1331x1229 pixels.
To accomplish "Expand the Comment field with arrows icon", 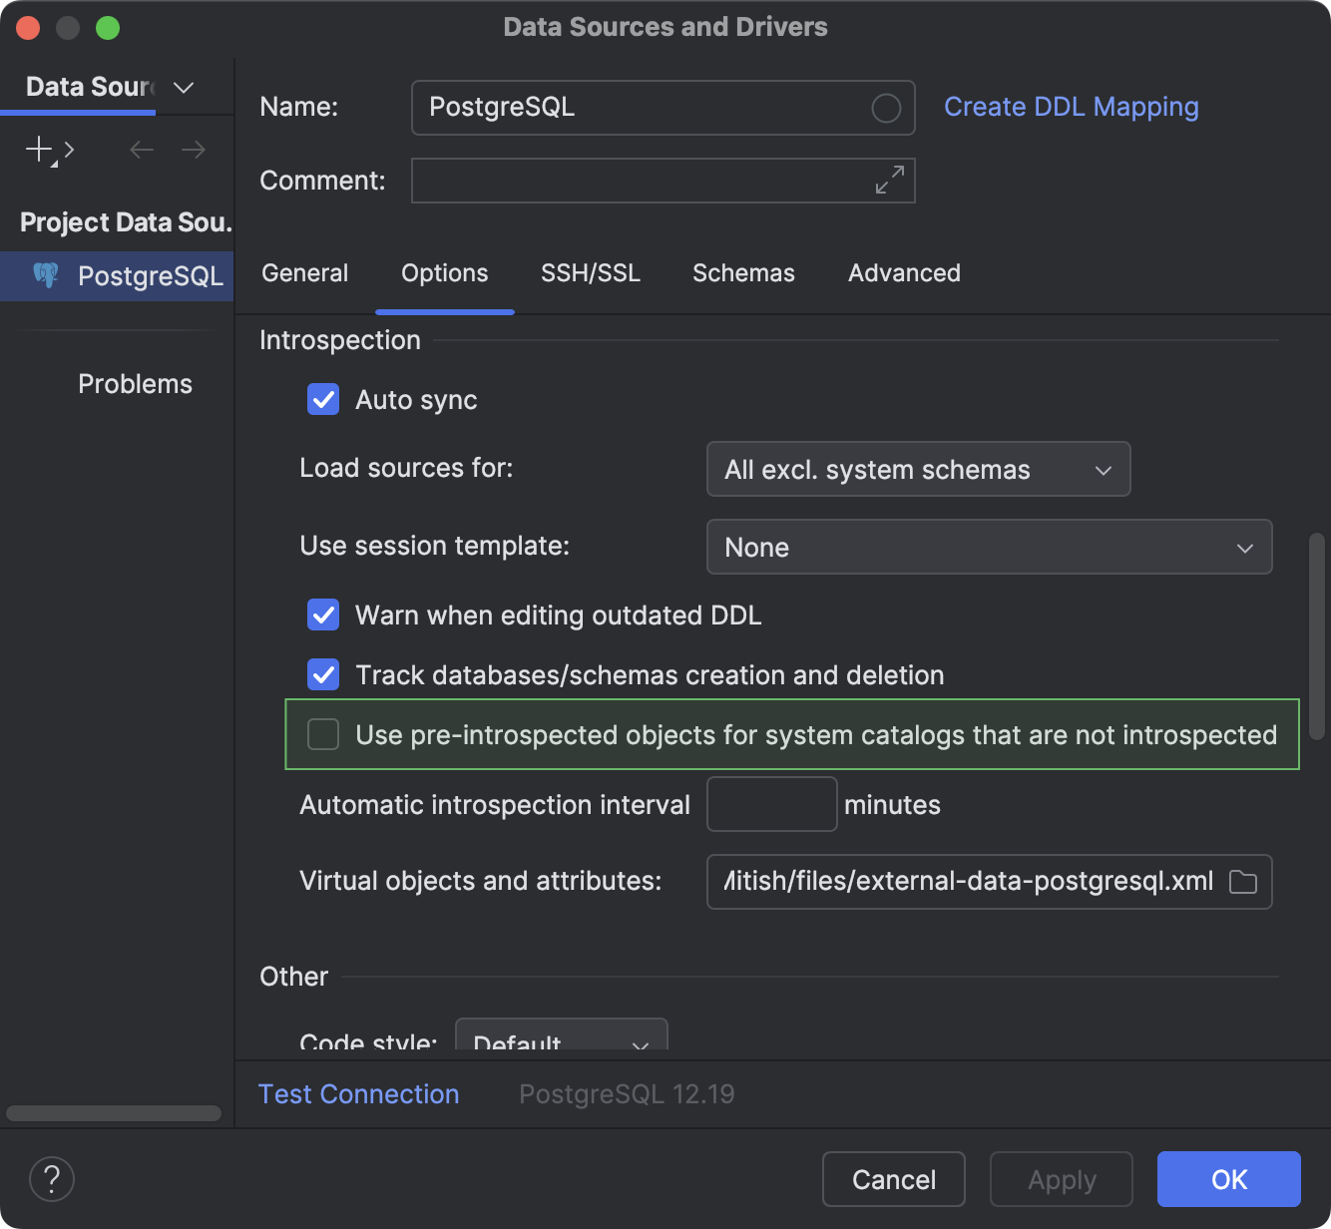I will (x=889, y=181).
